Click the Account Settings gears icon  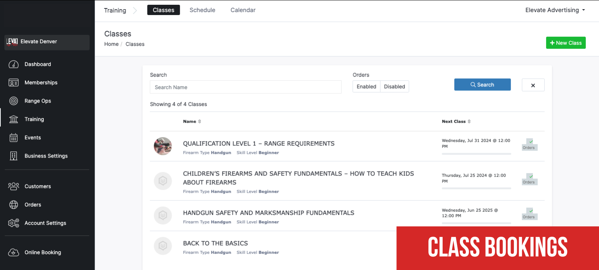click(x=14, y=223)
